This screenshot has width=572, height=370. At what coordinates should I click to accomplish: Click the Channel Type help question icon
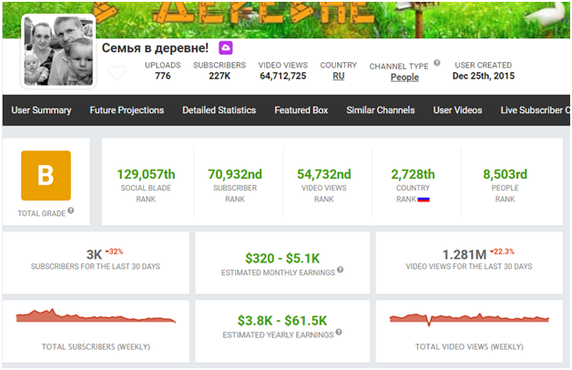[436, 63]
